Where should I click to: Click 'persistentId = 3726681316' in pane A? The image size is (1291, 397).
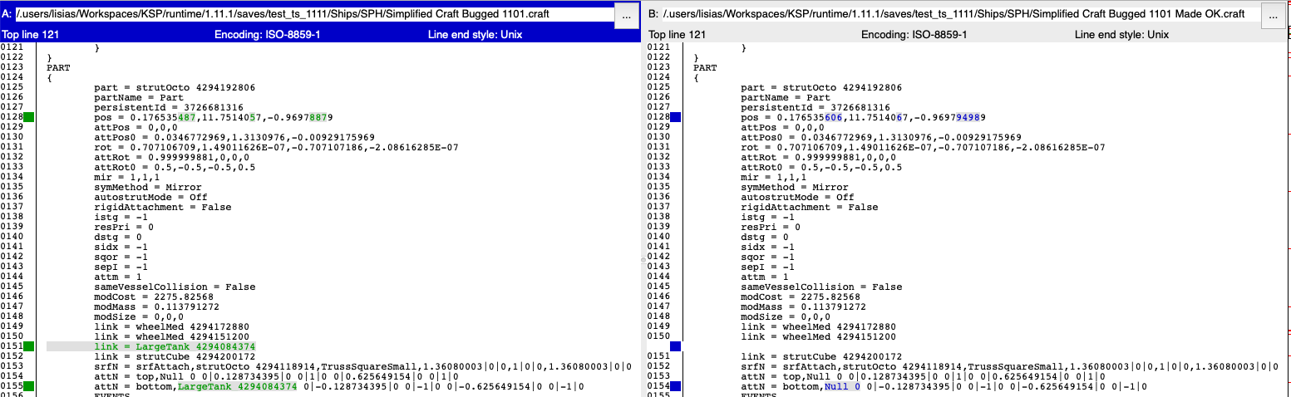coord(169,107)
